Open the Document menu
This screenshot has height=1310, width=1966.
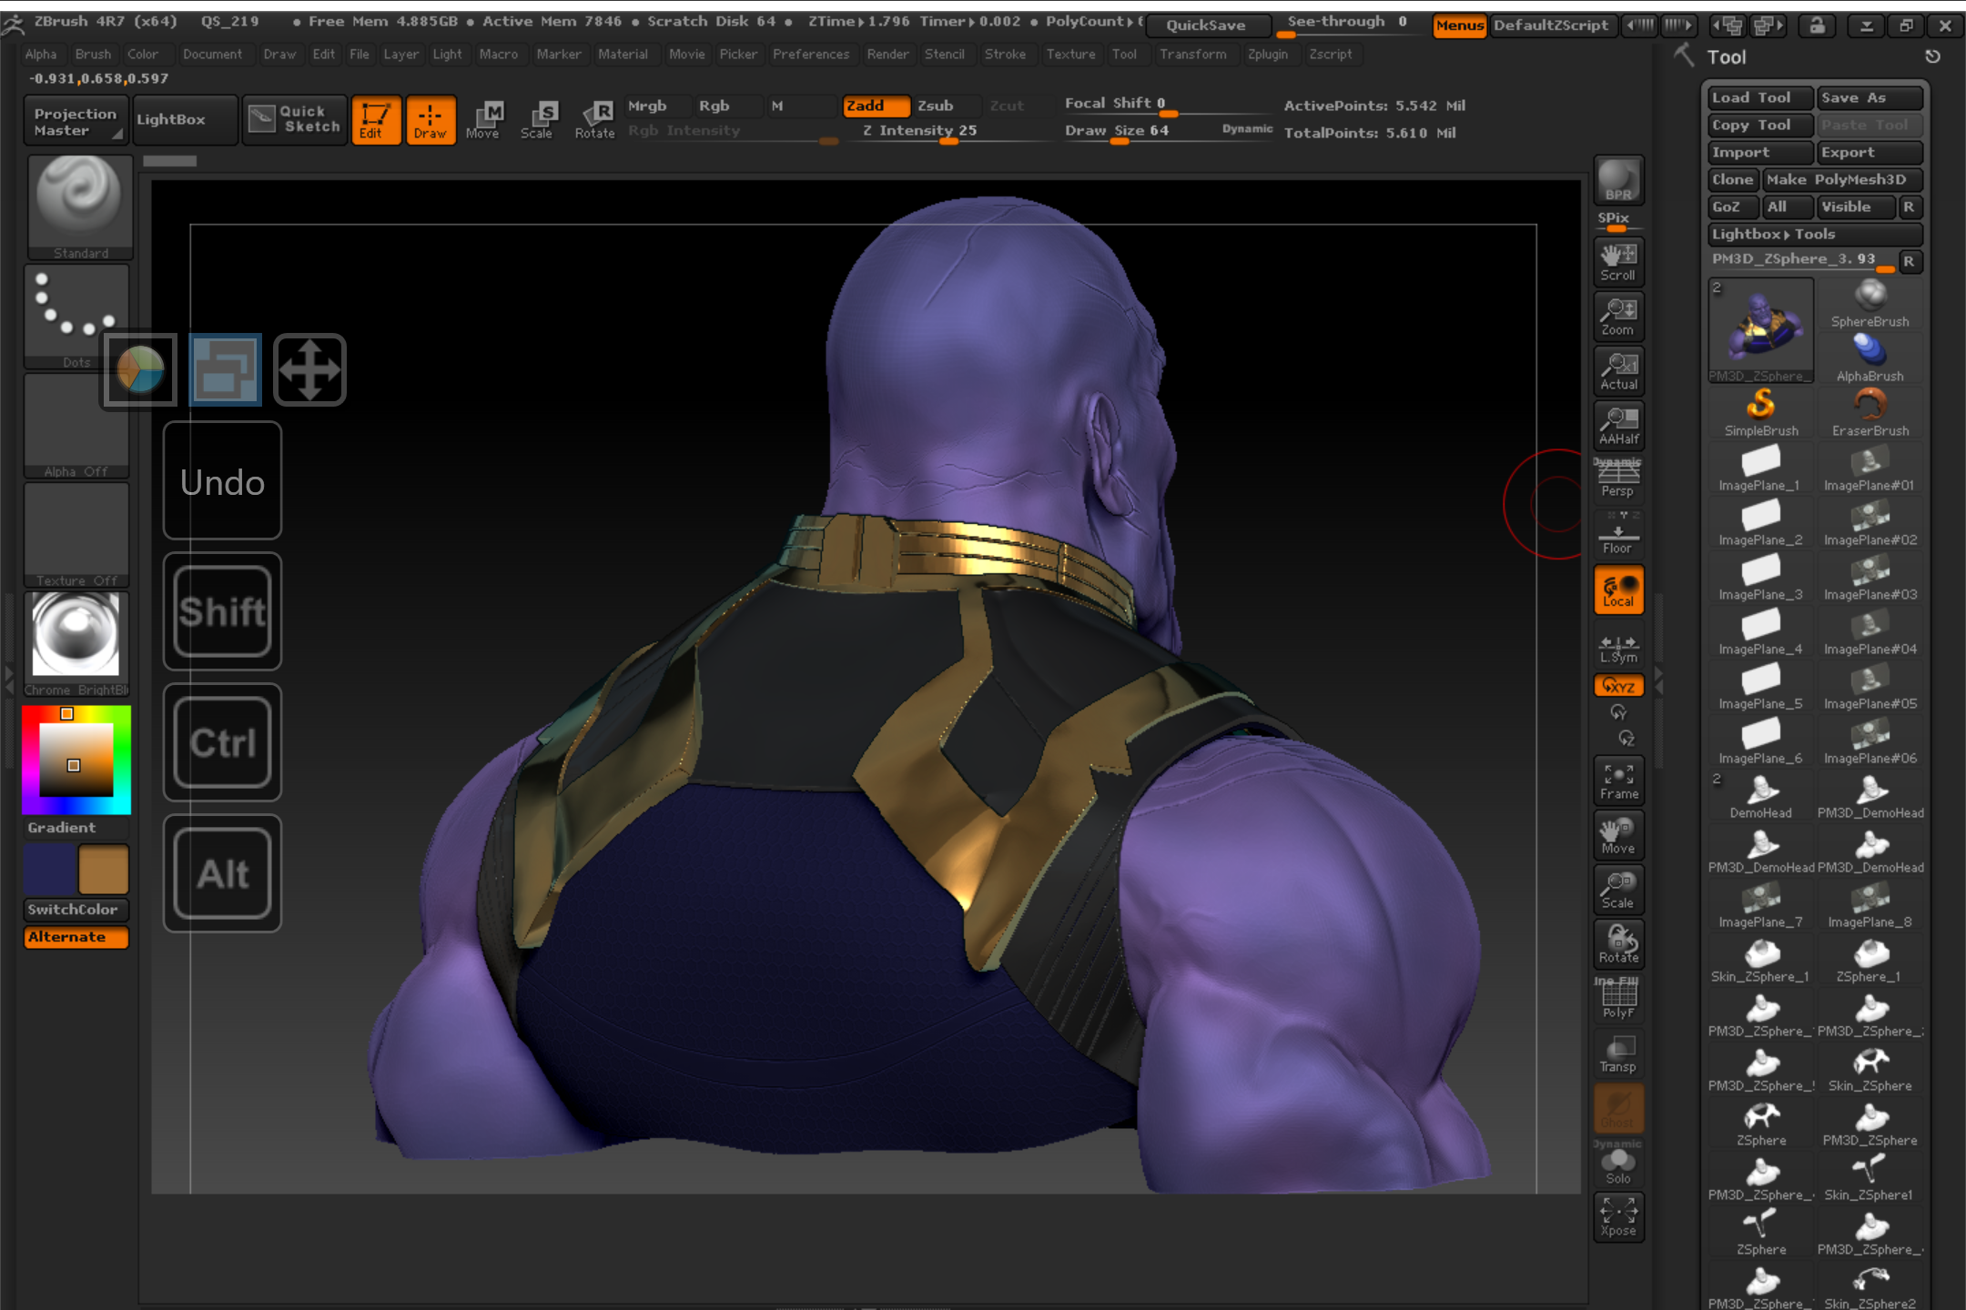[212, 54]
